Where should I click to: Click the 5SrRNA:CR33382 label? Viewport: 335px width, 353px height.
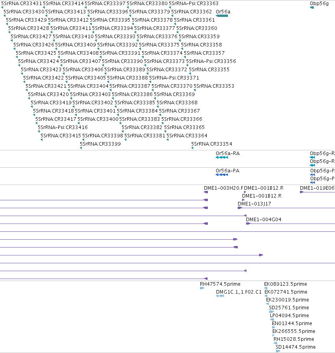(142, 127)
